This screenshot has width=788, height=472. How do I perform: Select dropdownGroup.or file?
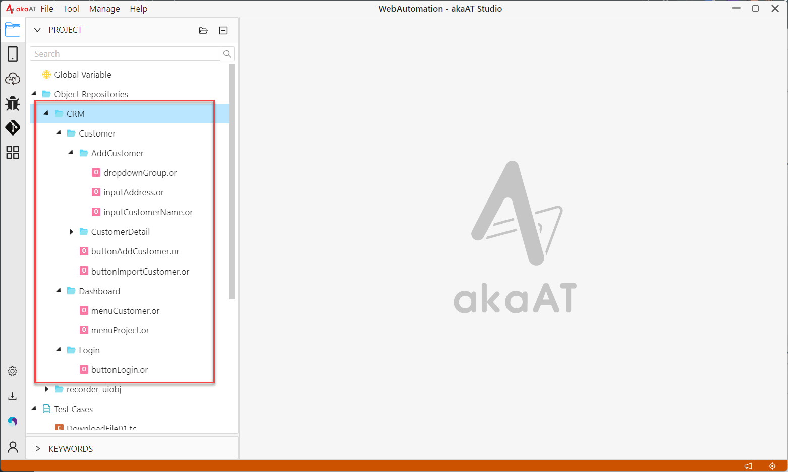[x=140, y=173]
